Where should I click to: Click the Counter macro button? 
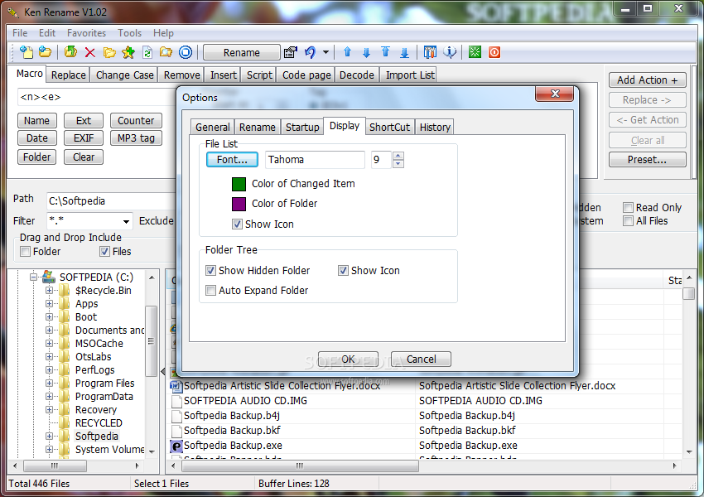pos(136,120)
